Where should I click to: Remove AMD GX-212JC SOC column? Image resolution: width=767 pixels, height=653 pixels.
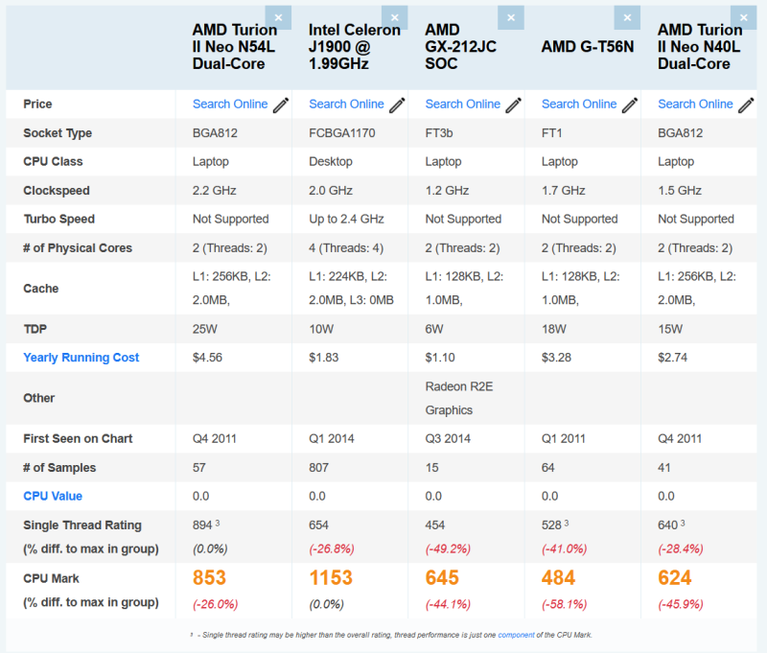[511, 17]
